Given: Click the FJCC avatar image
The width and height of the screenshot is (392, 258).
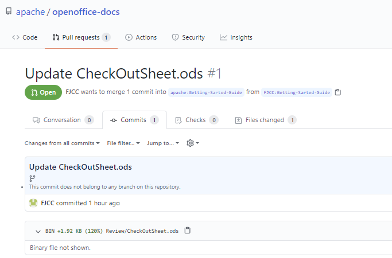Looking at the screenshot, I should point(33,203).
